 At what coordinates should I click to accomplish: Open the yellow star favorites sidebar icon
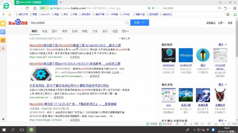pyautogui.click(x=3, y=23)
